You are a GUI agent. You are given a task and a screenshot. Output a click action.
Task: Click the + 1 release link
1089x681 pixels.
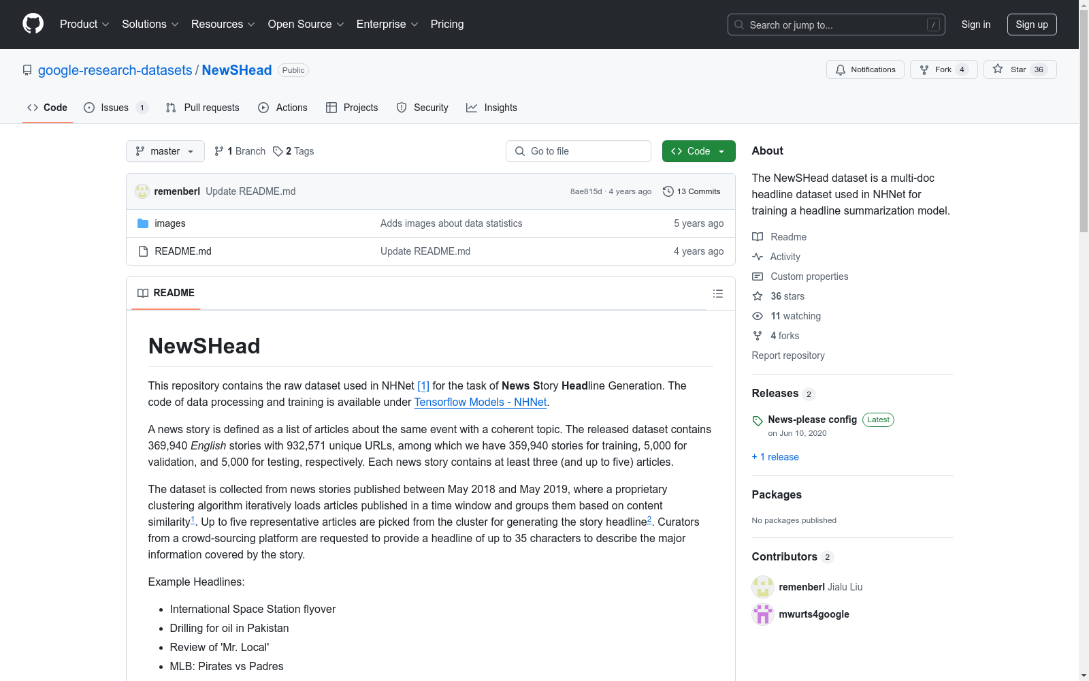[x=775, y=457]
